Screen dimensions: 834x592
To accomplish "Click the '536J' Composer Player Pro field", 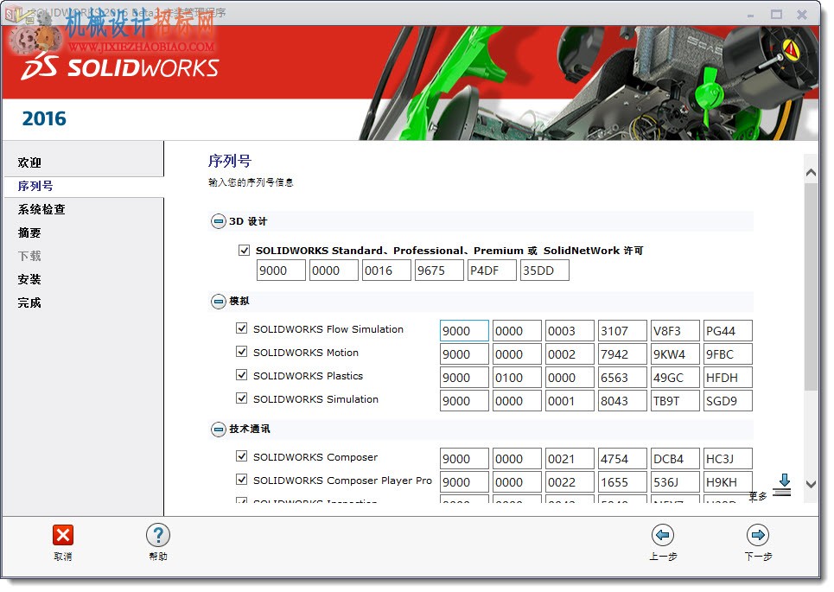I will click(x=675, y=482).
